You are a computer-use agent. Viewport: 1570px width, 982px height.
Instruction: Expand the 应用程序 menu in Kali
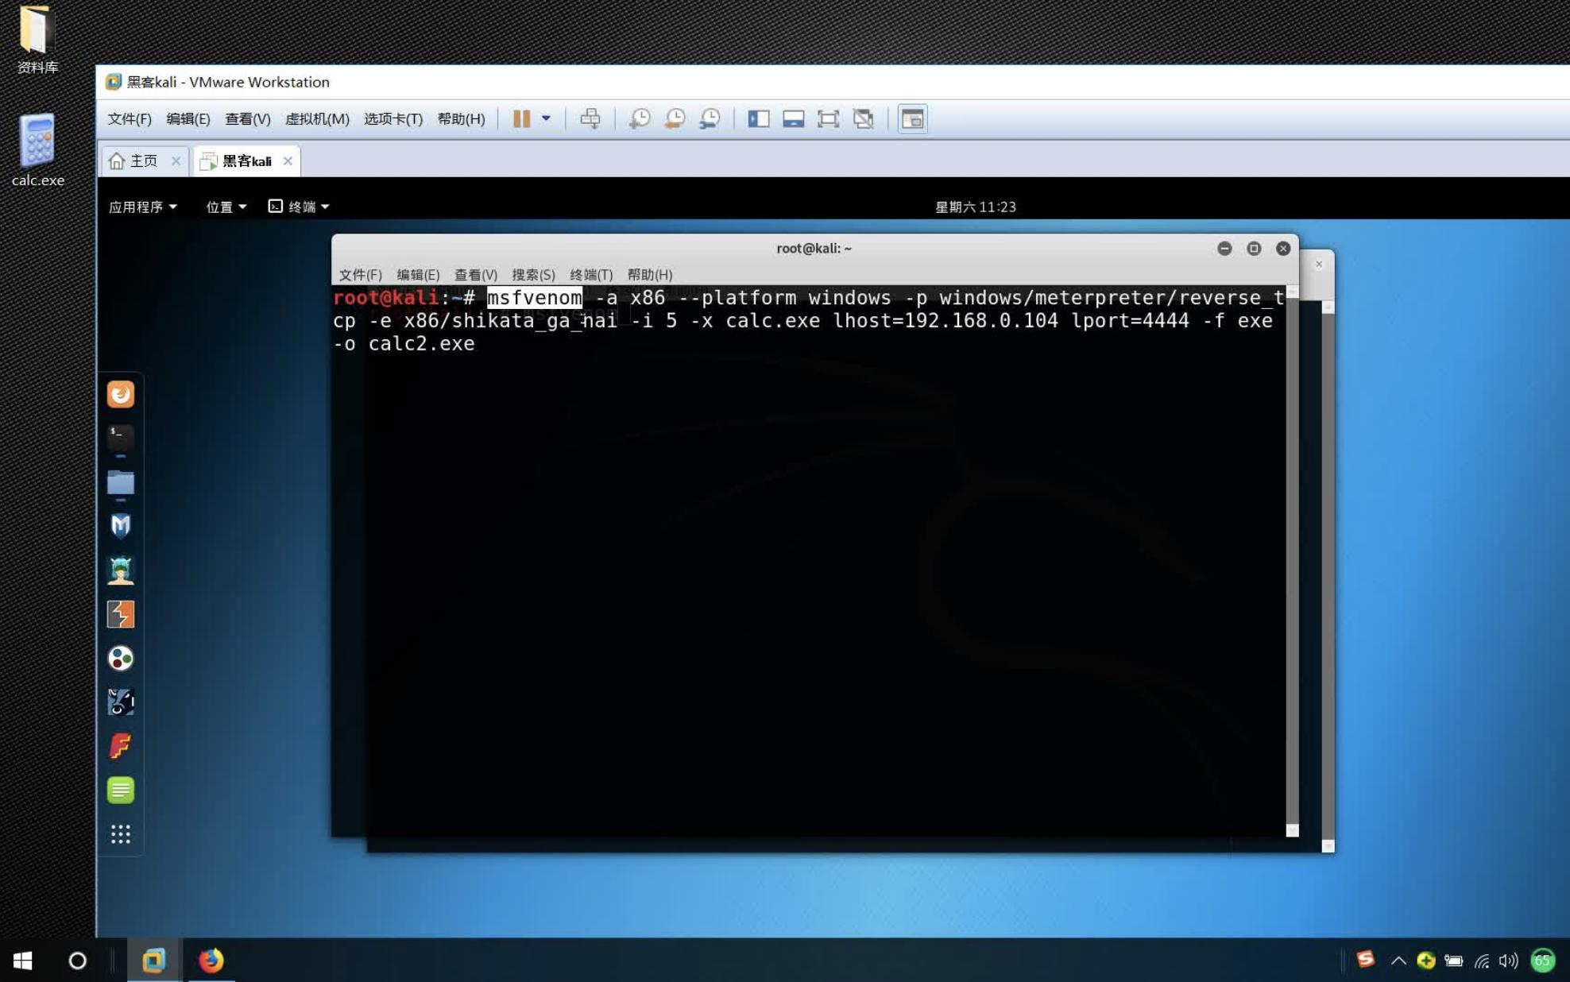tap(142, 207)
